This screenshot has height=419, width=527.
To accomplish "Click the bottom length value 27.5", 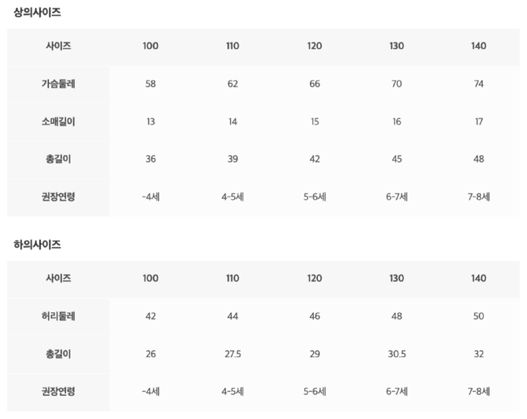I will [x=232, y=354].
